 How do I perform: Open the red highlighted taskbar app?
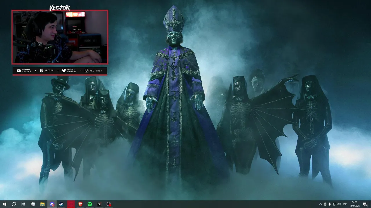click(x=71, y=204)
